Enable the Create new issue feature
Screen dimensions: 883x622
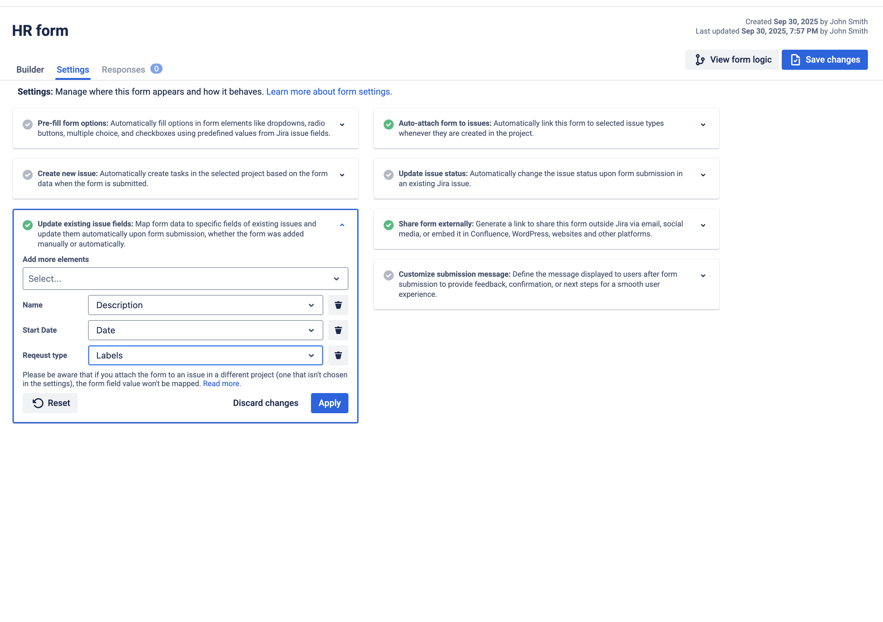click(27, 175)
